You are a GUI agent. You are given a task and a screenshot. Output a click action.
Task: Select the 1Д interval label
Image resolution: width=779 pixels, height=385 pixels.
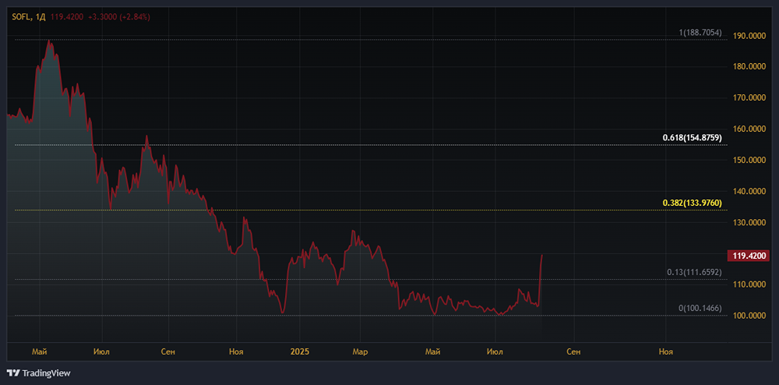[x=42, y=16]
